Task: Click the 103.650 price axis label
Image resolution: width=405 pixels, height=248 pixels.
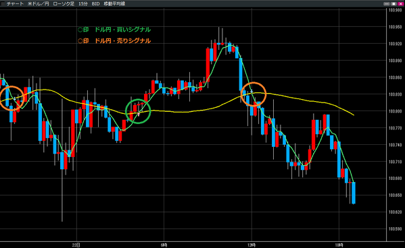Action: (395, 195)
